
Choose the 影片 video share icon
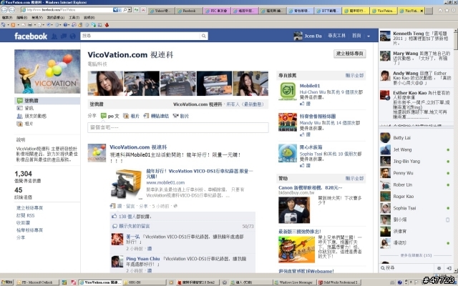pyautogui.click(x=175, y=116)
